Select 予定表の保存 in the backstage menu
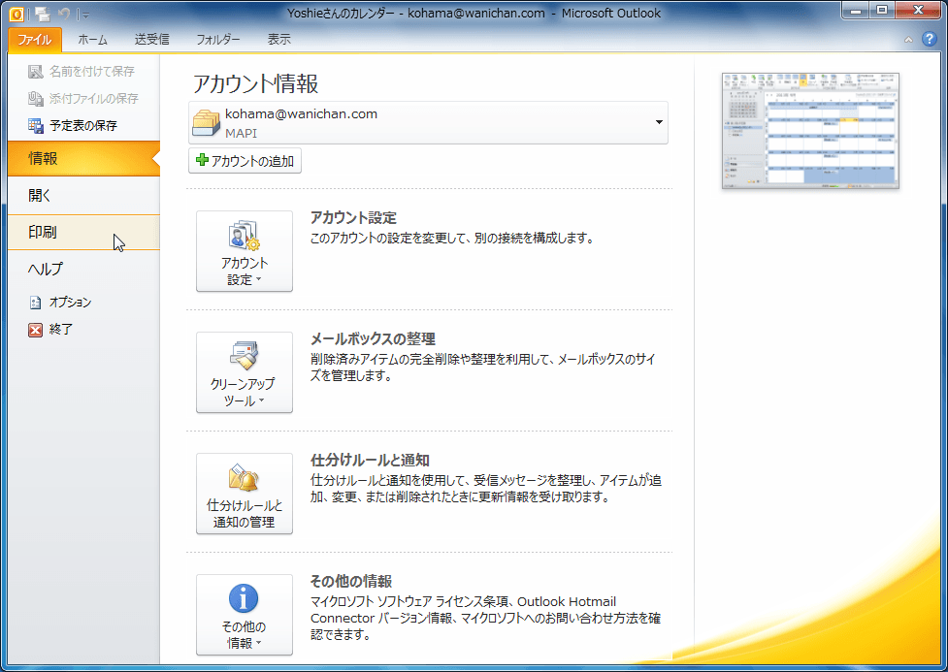The height and width of the screenshot is (672, 948). (83, 125)
